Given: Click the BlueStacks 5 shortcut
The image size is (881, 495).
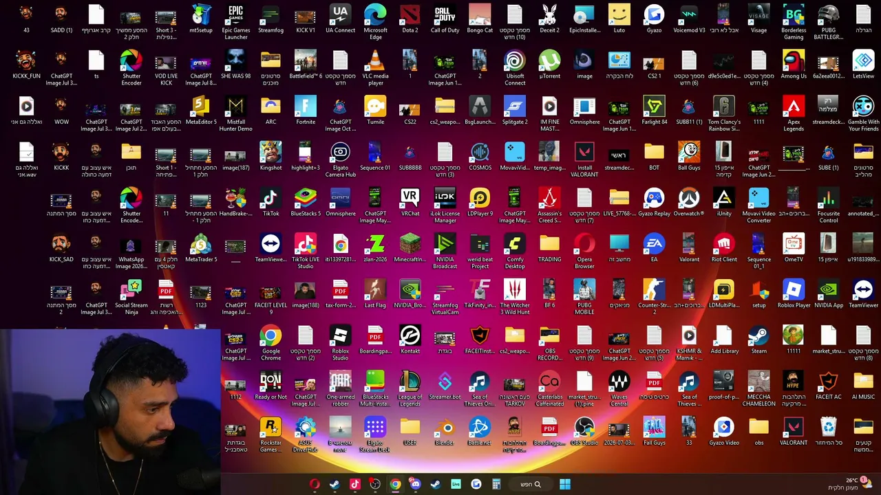Looking at the screenshot, I should pyautogui.click(x=306, y=202).
